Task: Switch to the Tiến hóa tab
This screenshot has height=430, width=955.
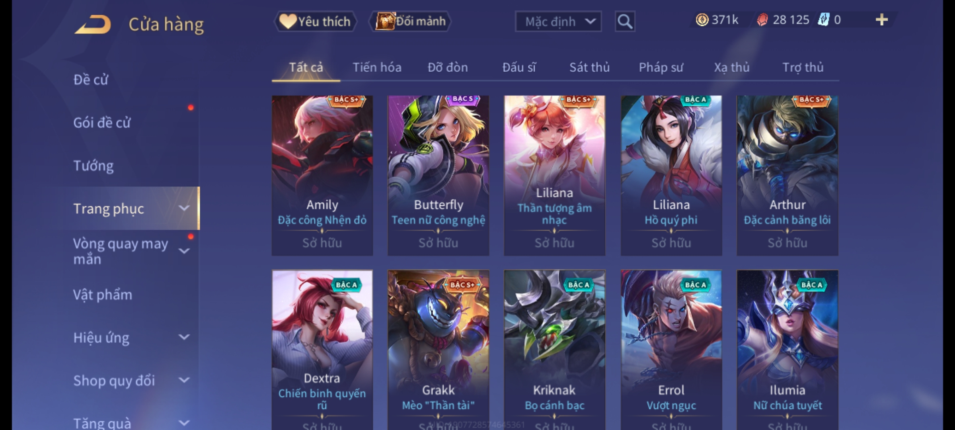Action: tap(377, 67)
